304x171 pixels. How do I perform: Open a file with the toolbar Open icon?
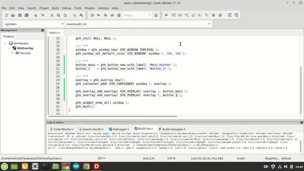click(13, 15)
